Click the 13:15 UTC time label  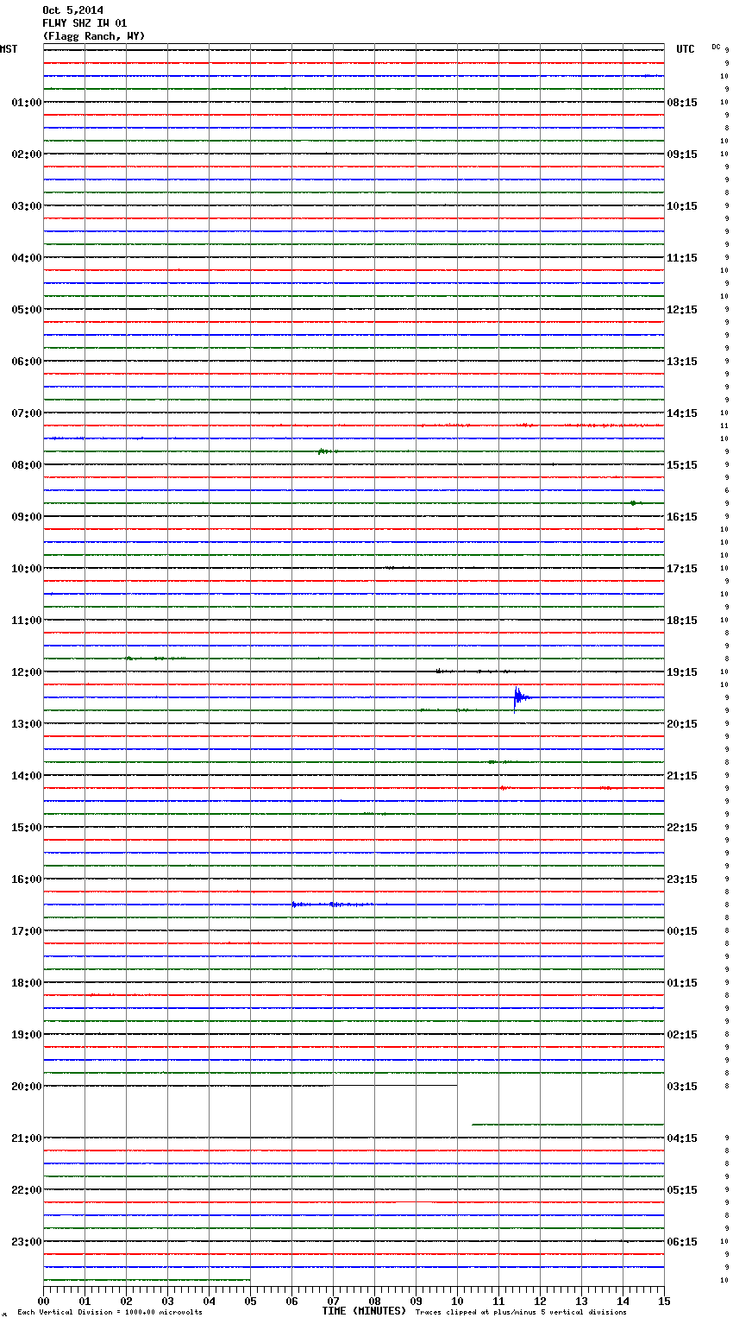pos(682,362)
